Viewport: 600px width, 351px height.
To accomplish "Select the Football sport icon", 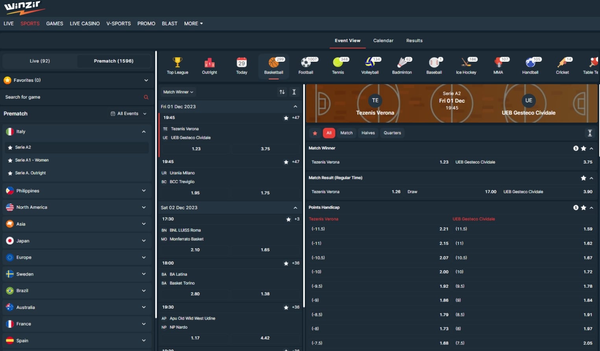I will (x=306, y=62).
